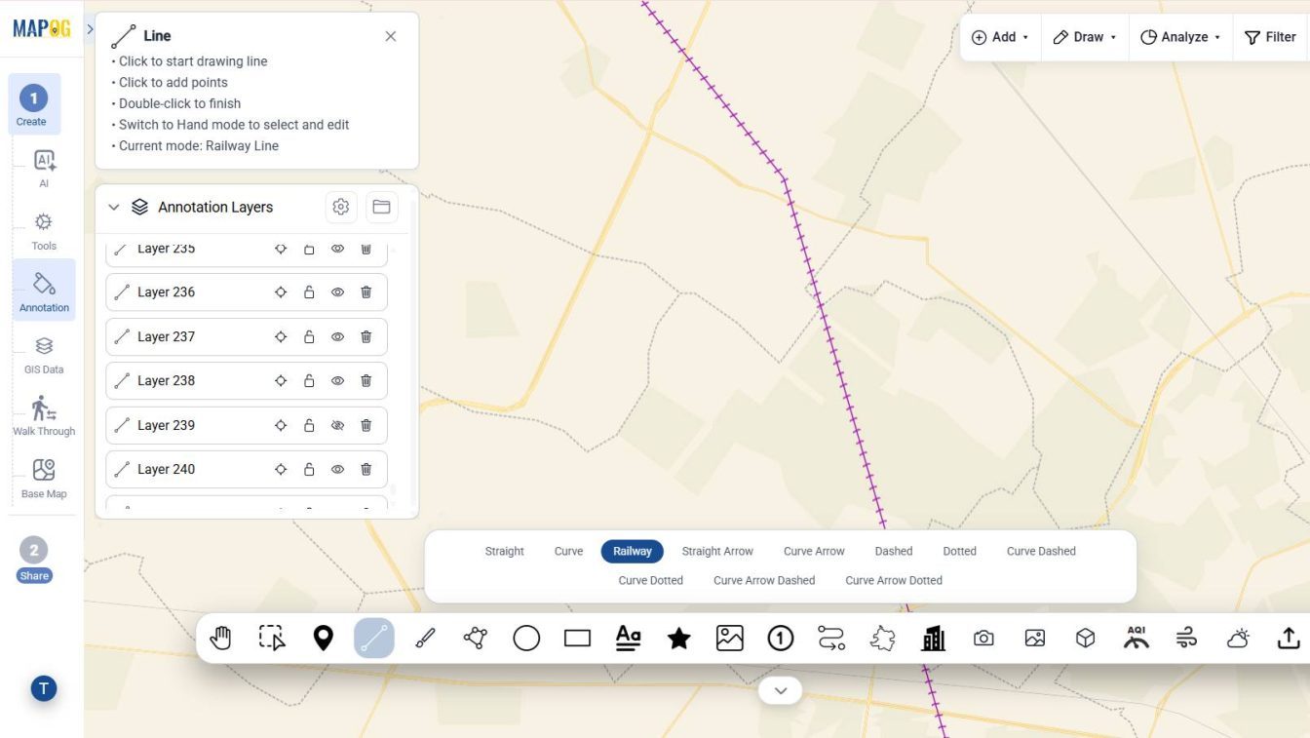Open GIS Data sidebar panel
Screen dimensions: 1310x738
44,354
